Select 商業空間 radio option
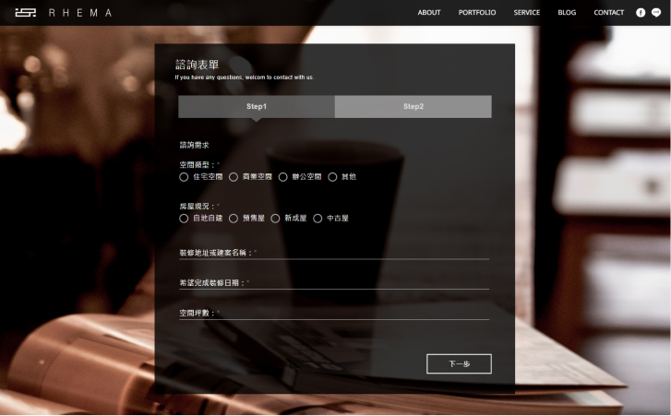Screen dimensions: 671x416 click(234, 176)
